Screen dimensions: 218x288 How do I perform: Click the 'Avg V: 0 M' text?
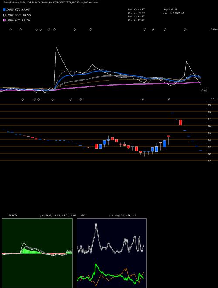coord(170,10)
